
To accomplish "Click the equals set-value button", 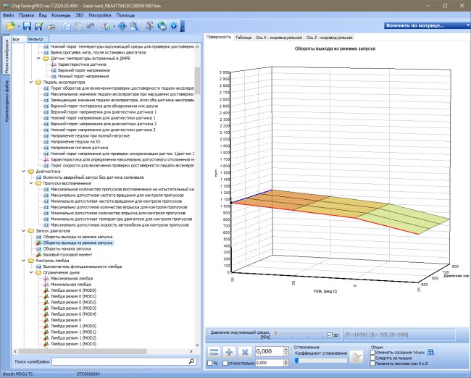I will (x=214, y=352).
